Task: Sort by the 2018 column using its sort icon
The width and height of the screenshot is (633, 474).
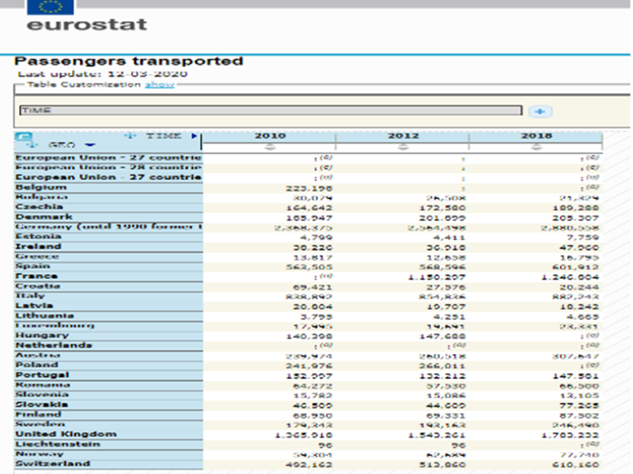Action: coord(536,146)
